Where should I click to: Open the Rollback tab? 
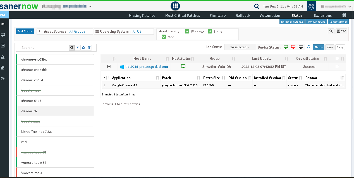click(x=243, y=15)
